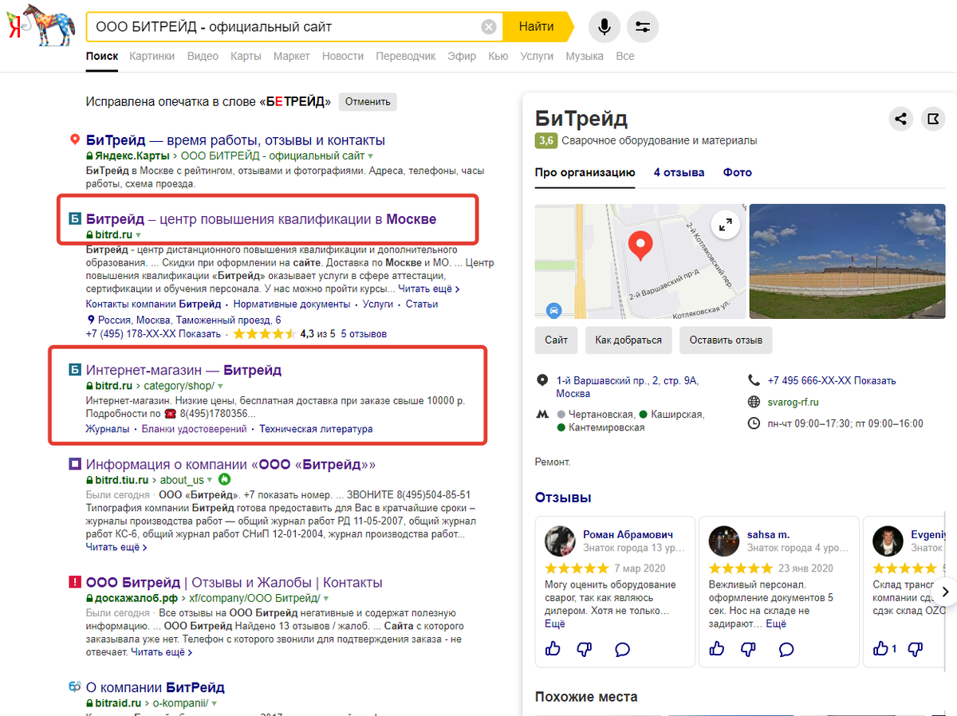Switch to '4 отзыва' tab in card
The height and width of the screenshot is (716, 957).
point(679,172)
